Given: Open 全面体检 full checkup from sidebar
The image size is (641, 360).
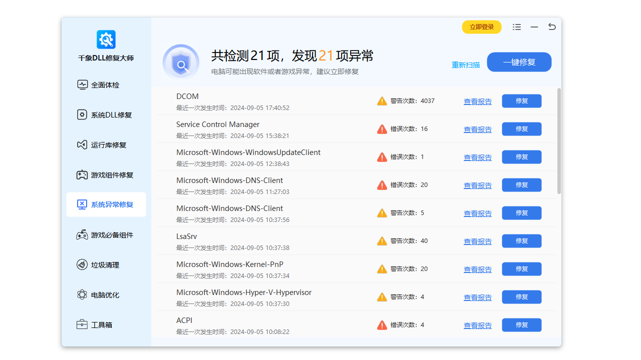Looking at the screenshot, I should [x=106, y=84].
